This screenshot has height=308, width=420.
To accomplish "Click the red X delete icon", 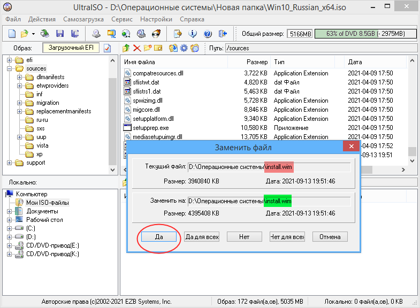I will pos(137,48).
